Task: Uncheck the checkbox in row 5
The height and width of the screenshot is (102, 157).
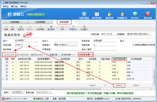Action: (x=7, y=62)
